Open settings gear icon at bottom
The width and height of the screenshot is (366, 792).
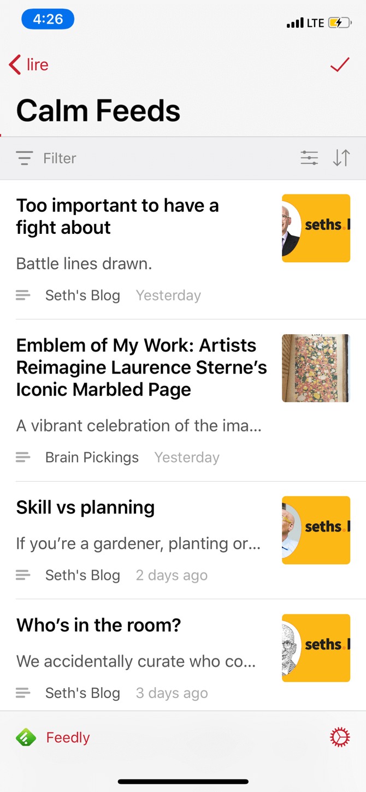tap(339, 737)
